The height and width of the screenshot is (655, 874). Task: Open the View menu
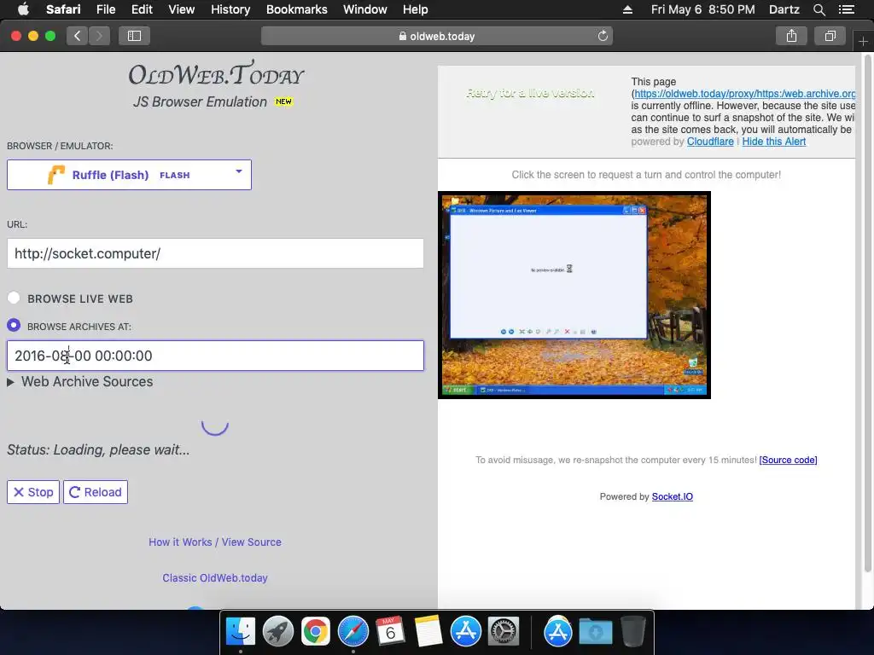(x=181, y=9)
